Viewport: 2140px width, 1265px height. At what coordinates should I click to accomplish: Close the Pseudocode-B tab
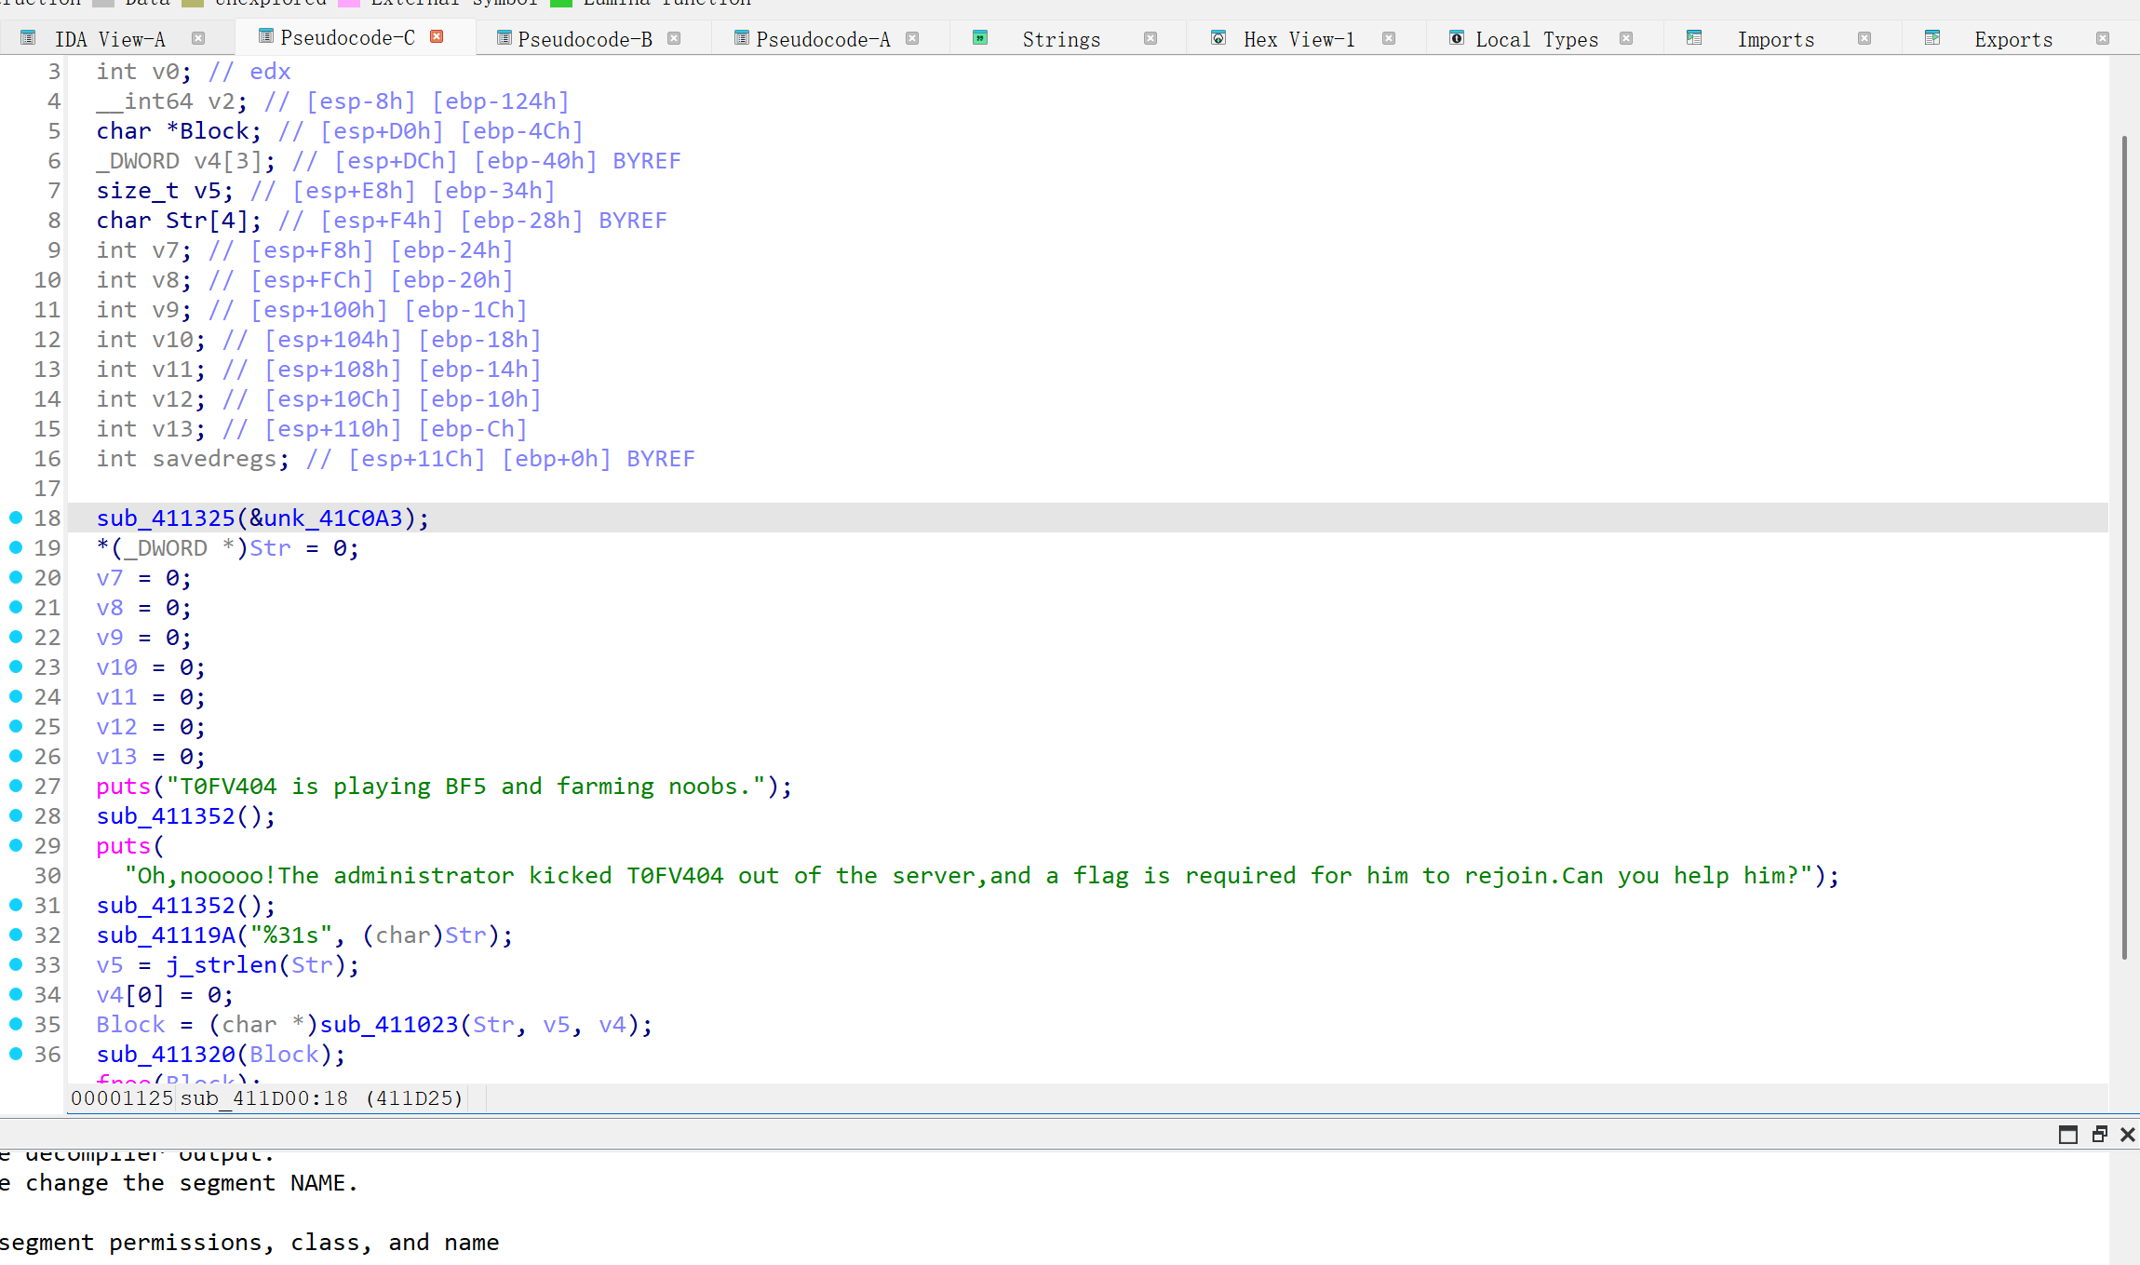tap(674, 38)
